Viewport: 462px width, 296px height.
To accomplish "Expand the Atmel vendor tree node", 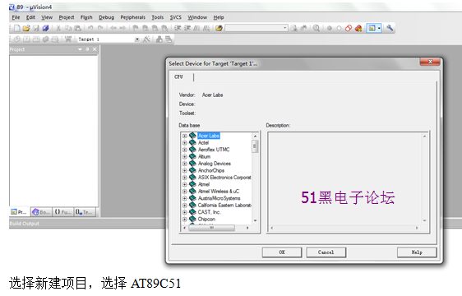I will [184, 184].
